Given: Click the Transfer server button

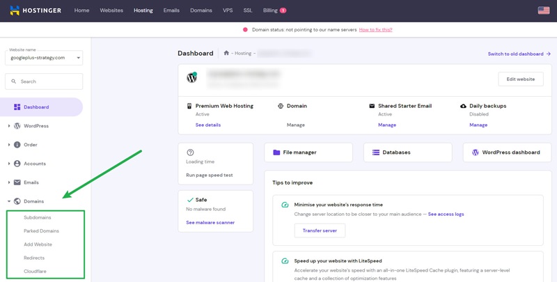Looking at the screenshot, I should [x=320, y=230].
